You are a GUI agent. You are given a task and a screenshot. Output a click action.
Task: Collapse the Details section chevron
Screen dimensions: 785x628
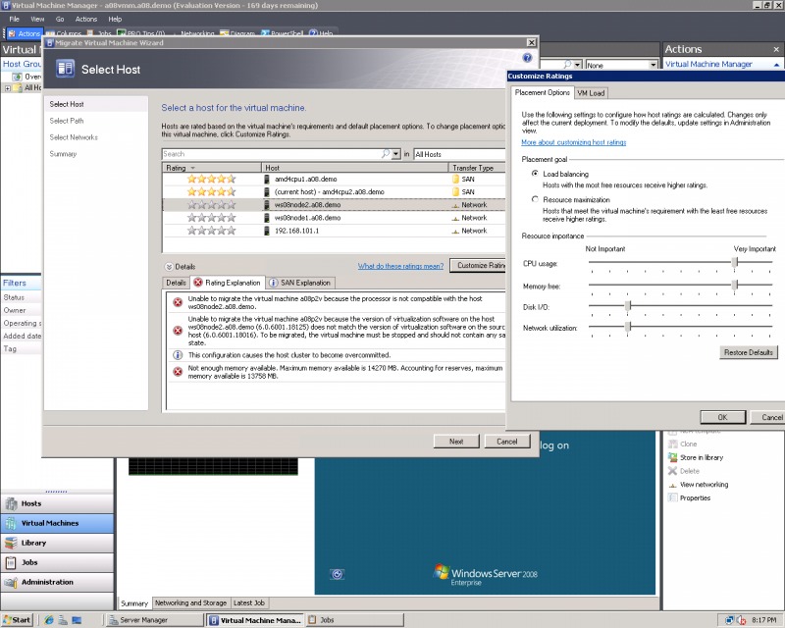pyautogui.click(x=169, y=267)
